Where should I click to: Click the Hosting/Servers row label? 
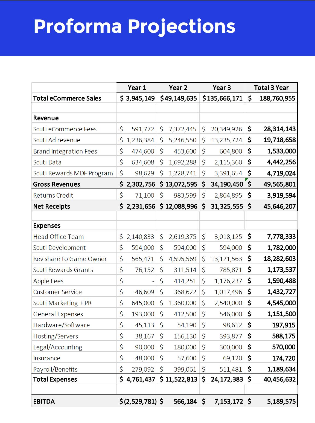pyautogui.click(x=56, y=336)
